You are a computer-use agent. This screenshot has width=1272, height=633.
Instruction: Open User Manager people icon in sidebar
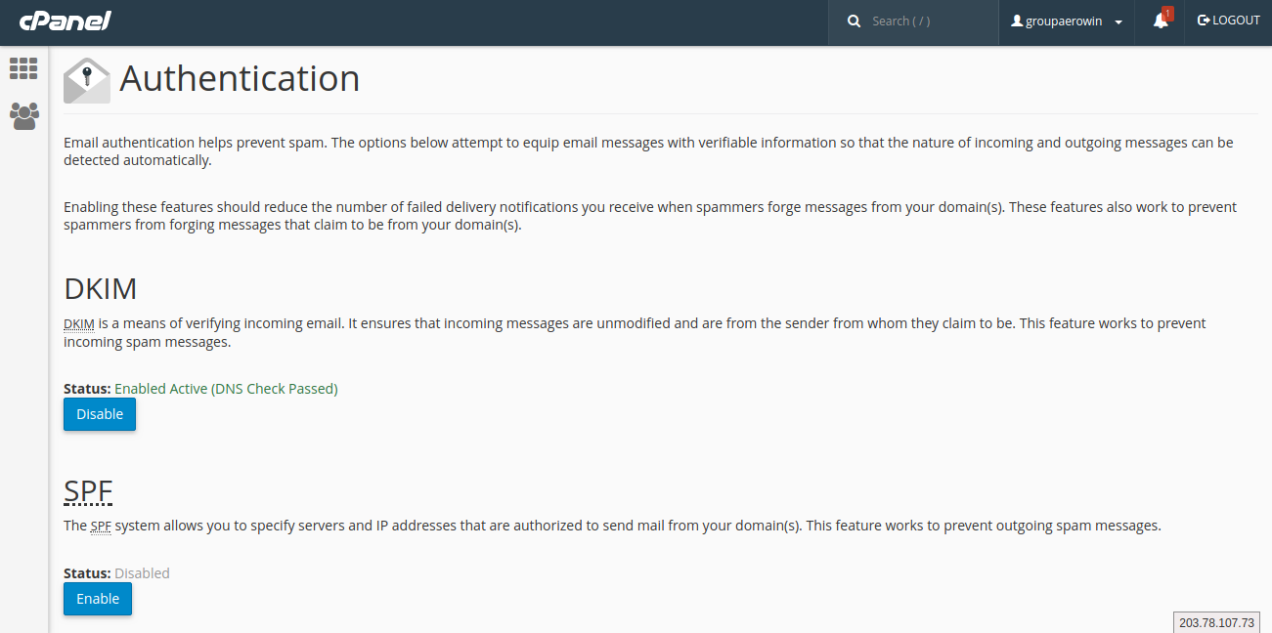click(24, 116)
